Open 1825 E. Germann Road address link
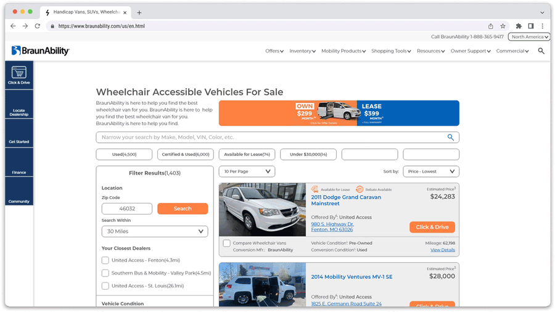This screenshot has height=312, width=555. [x=346, y=304]
